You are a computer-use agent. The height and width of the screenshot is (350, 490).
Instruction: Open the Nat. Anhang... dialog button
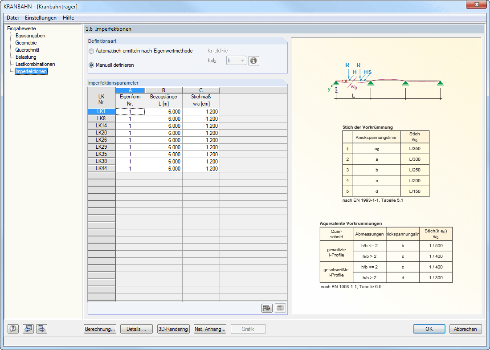click(210, 329)
